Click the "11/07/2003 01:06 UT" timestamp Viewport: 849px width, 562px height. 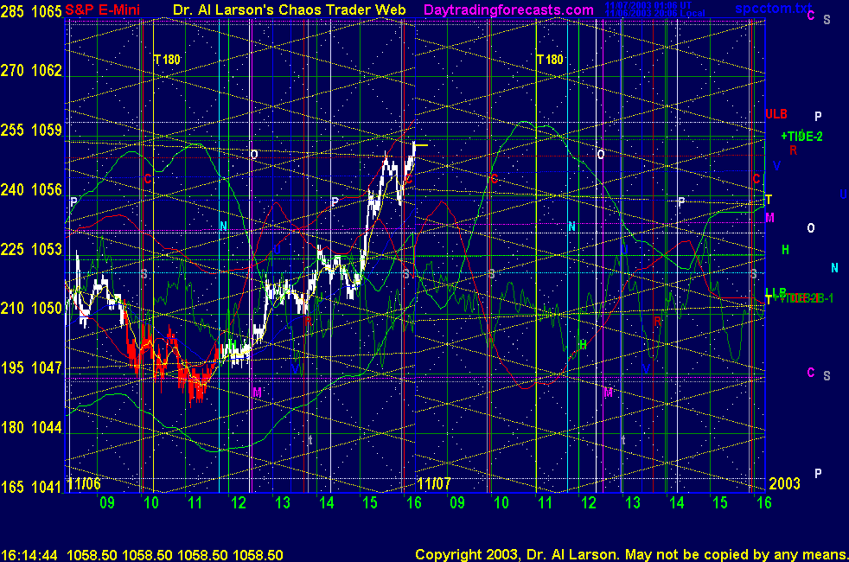point(648,5)
